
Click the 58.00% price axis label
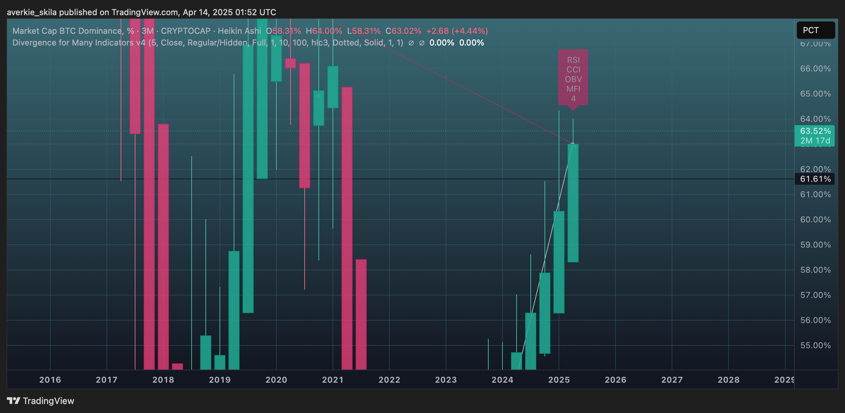815,270
